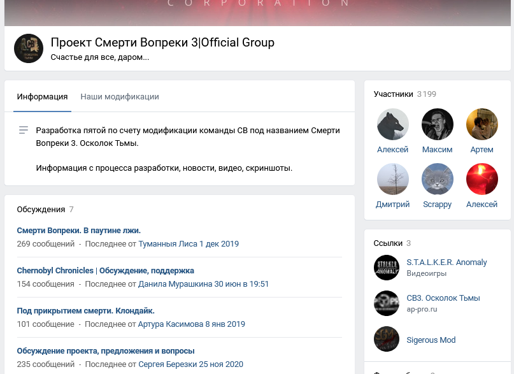
Task: Open the group avatar image
Action: pos(29,48)
